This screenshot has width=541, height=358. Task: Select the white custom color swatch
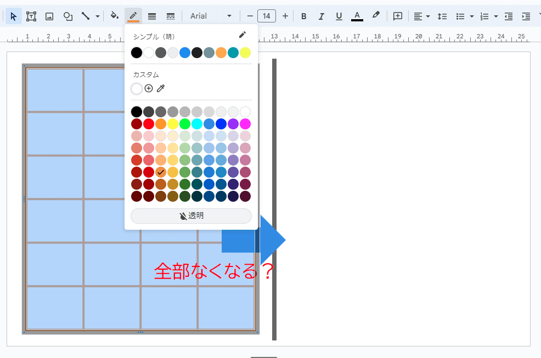tap(137, 89)
